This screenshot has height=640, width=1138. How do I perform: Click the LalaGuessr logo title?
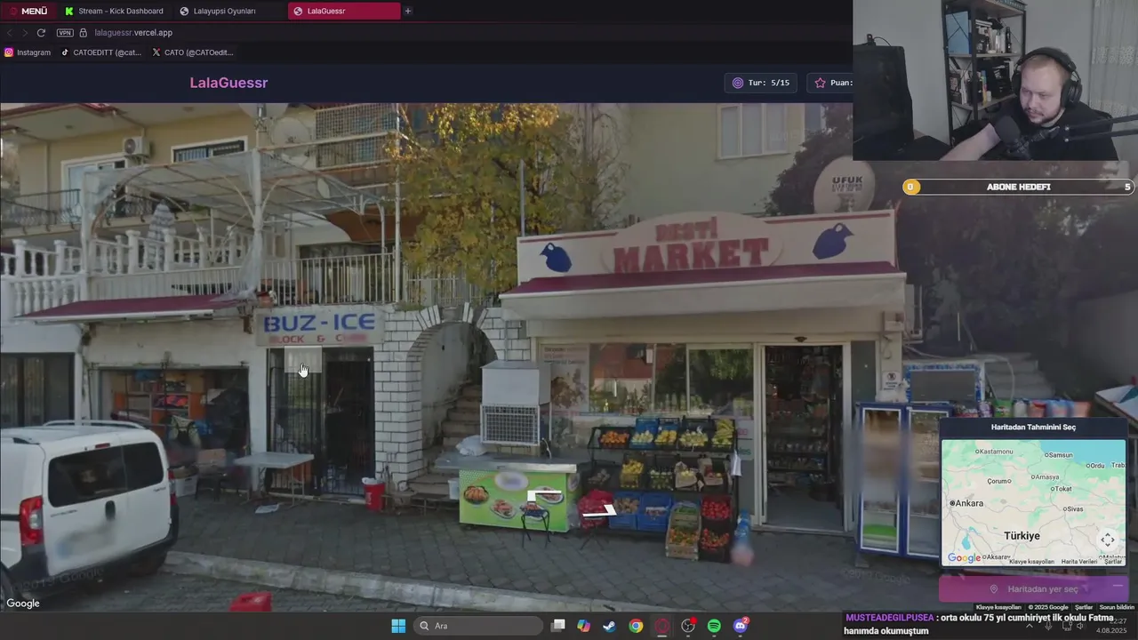(228, 83)
